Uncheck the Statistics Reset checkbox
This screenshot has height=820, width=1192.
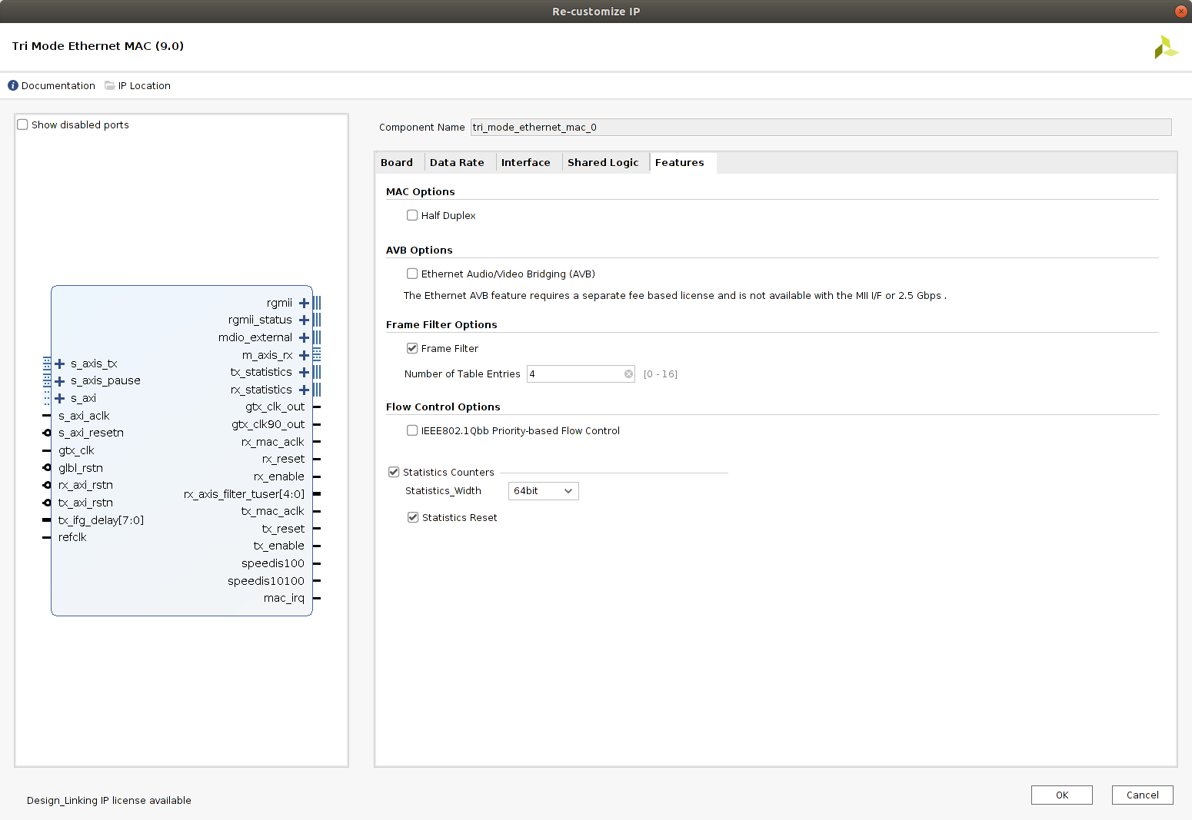point(413,517)
